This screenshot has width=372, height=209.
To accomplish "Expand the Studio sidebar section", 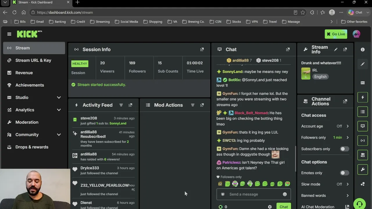I will [59, 98].
